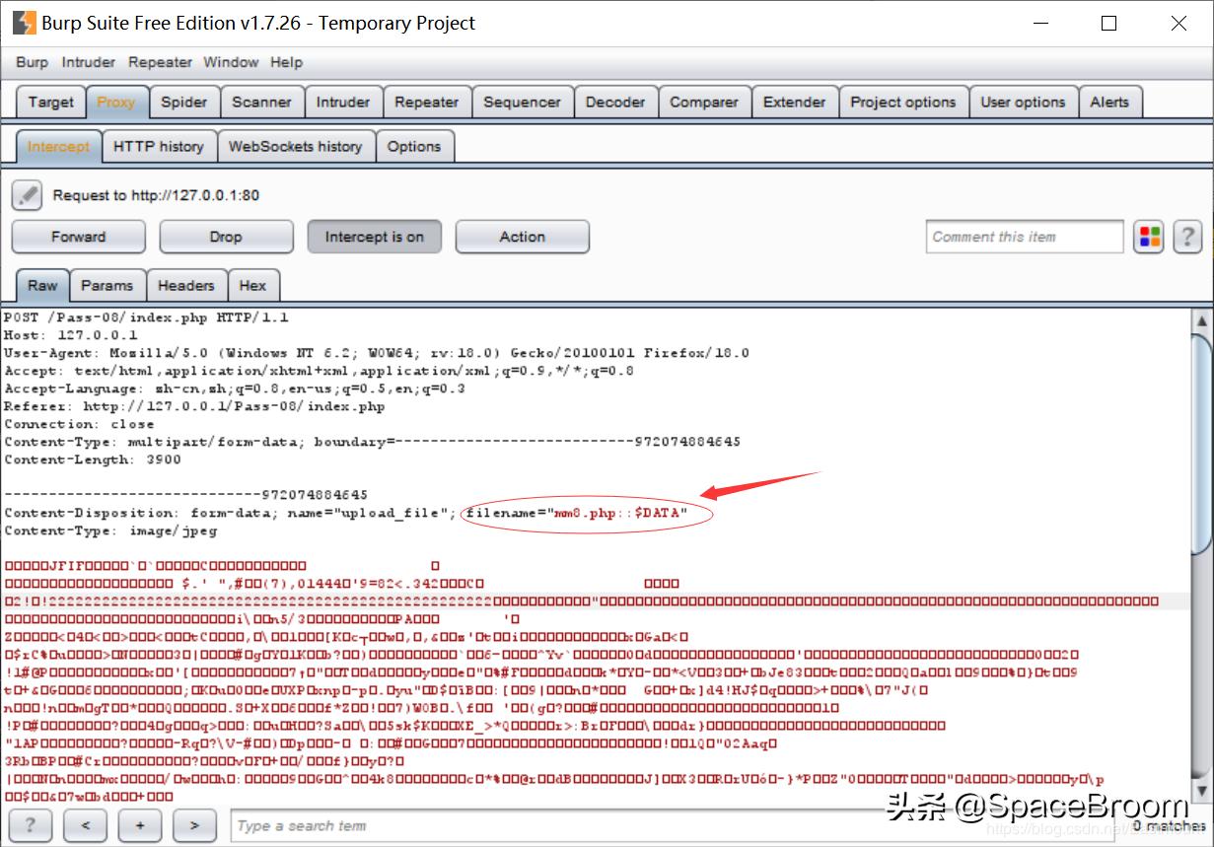Click the scrollbar up arrow
1214x847 pixels.
[1201, 320]
